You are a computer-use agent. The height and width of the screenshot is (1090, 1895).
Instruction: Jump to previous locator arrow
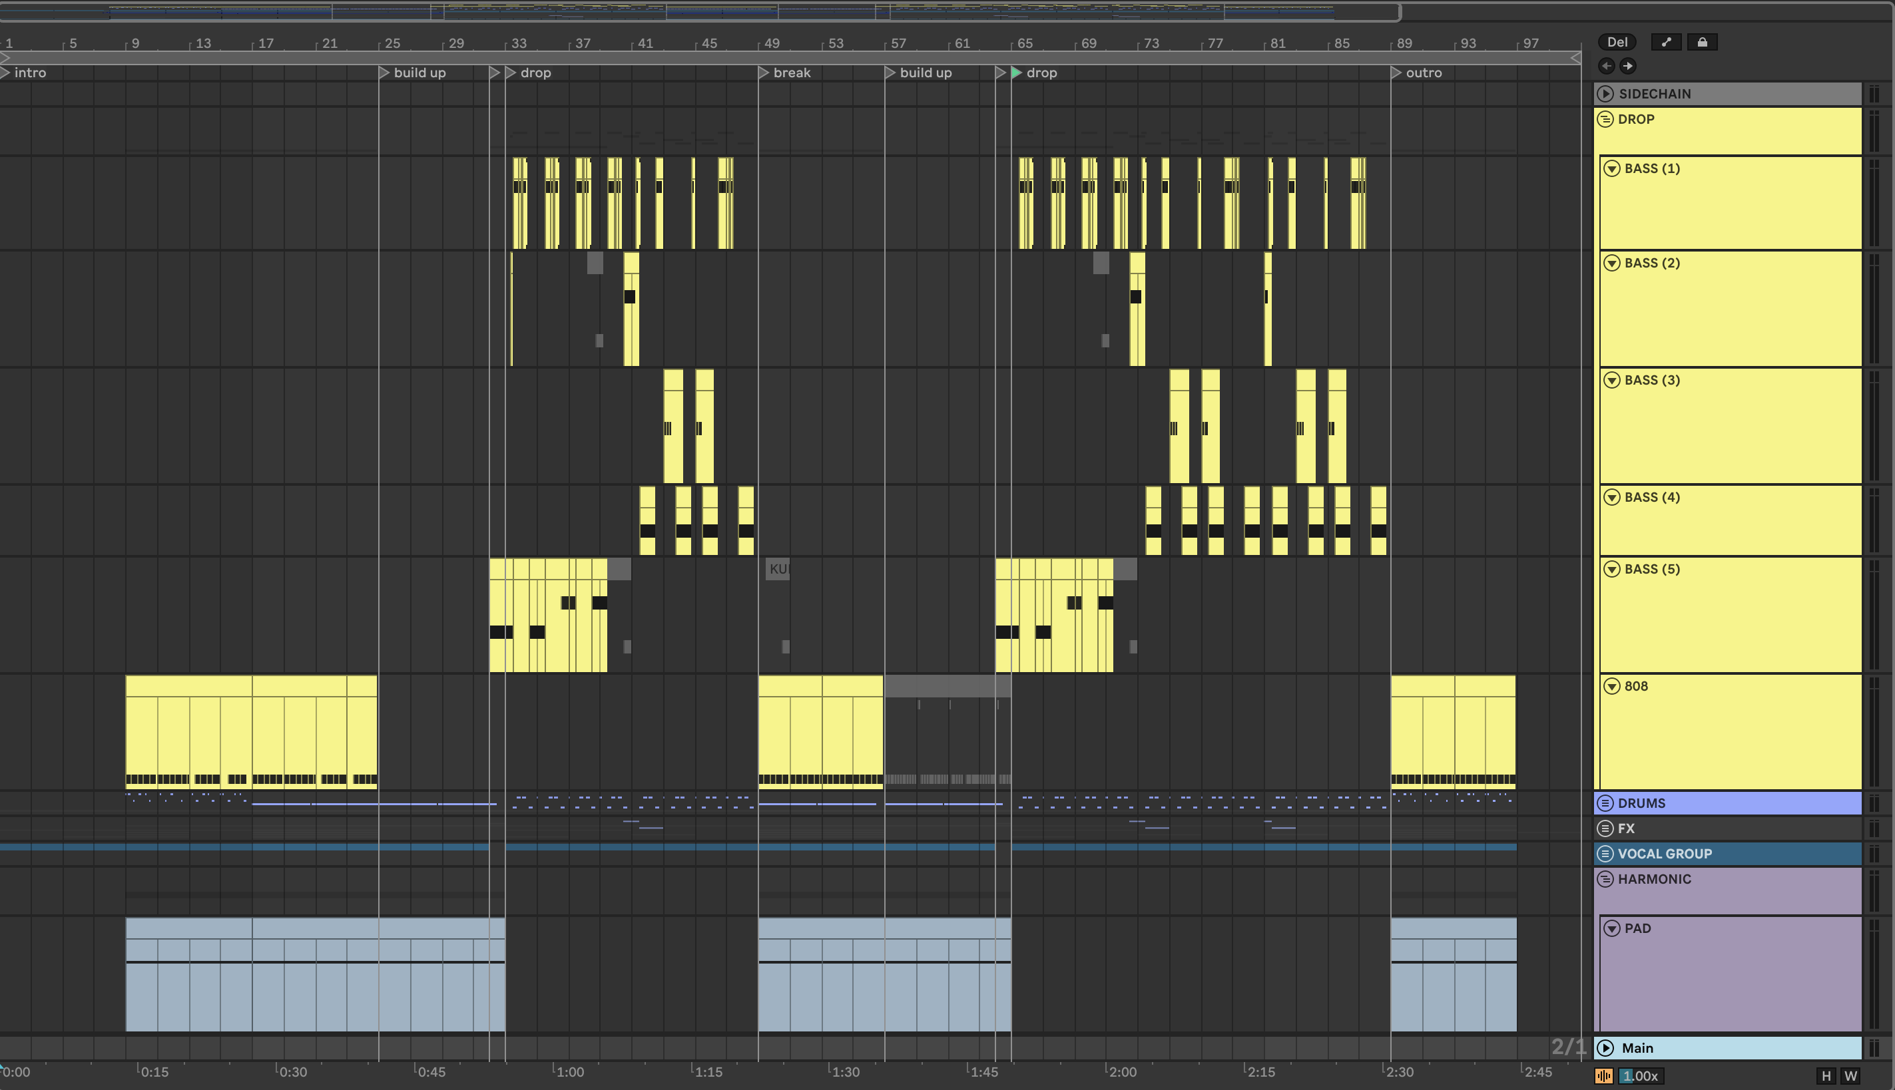(x=1606, y=66)
